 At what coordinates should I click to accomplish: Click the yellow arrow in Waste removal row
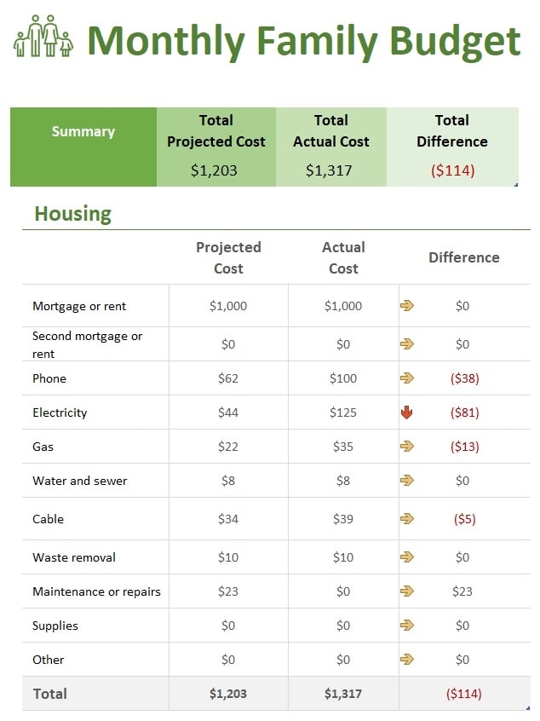click(x=406, y=557)
